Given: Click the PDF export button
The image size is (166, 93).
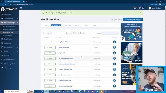Looking at the screenshot, I should (82, 33).
